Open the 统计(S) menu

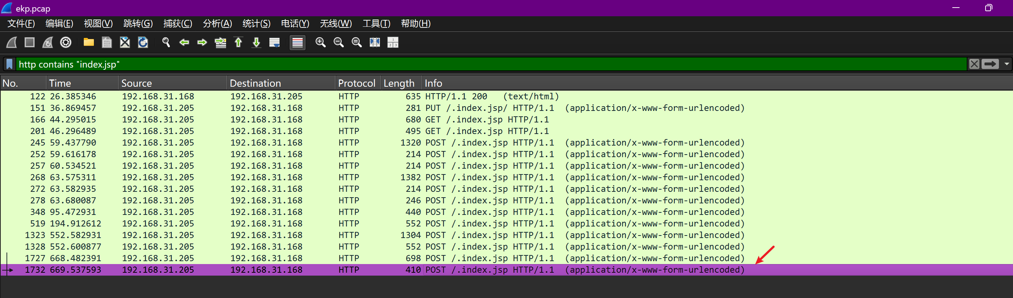(x=256, y=23)
